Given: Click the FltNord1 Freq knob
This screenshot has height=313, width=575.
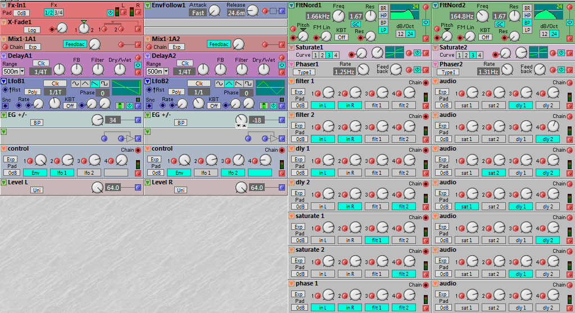Looking at the screenshot, I should [x=338, y=16].
